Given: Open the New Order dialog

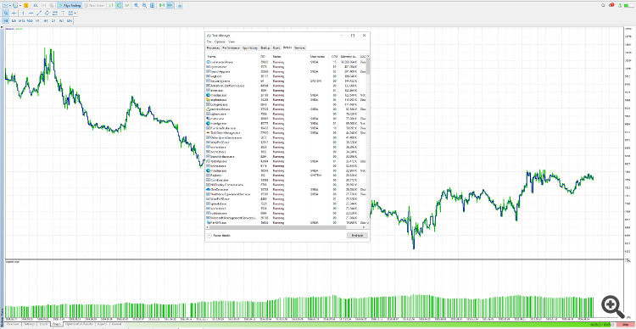Looking at the screenshot, I should coord(94,5).
